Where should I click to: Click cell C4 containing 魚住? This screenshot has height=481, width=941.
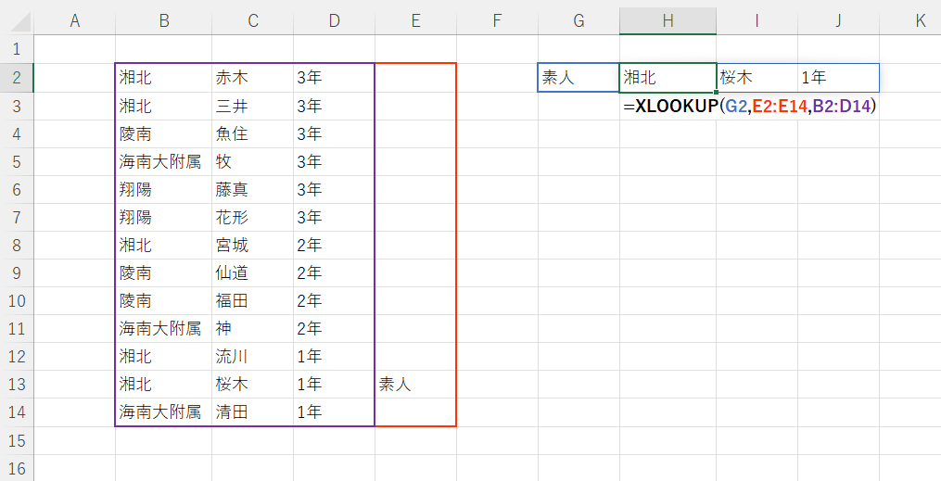(x=253, y=133)
